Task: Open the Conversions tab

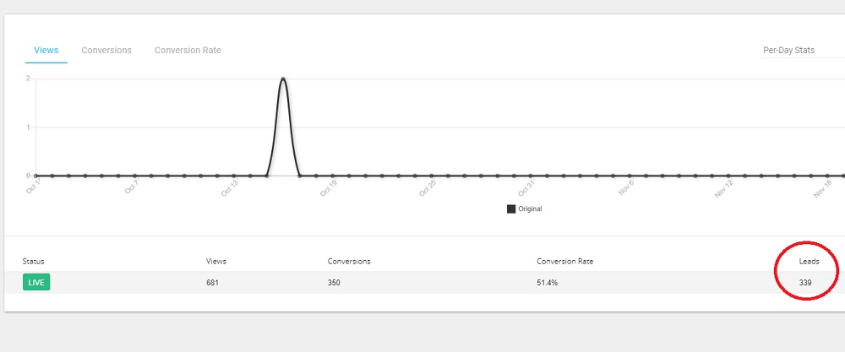Action: [x=106, y=51]
